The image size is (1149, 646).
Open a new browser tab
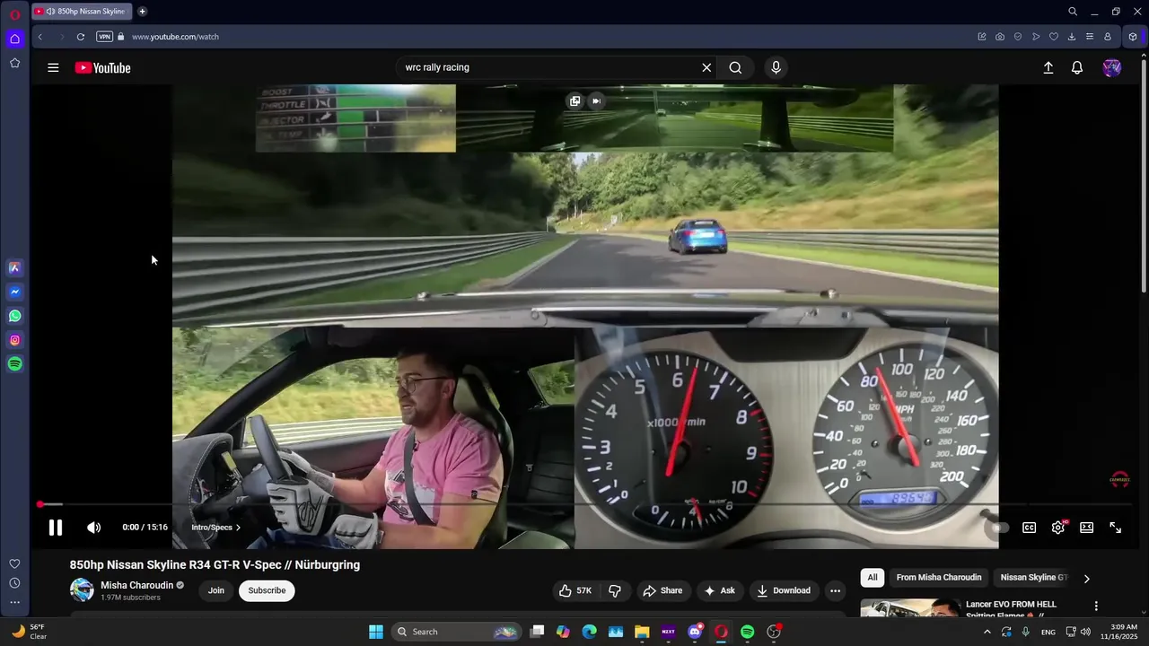[x=142, y=12]
